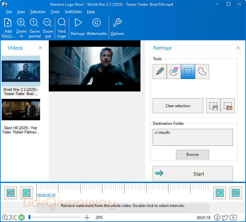Click the Start button
Viewport: 246px width, 222px height.
click(x=193, y=174)
